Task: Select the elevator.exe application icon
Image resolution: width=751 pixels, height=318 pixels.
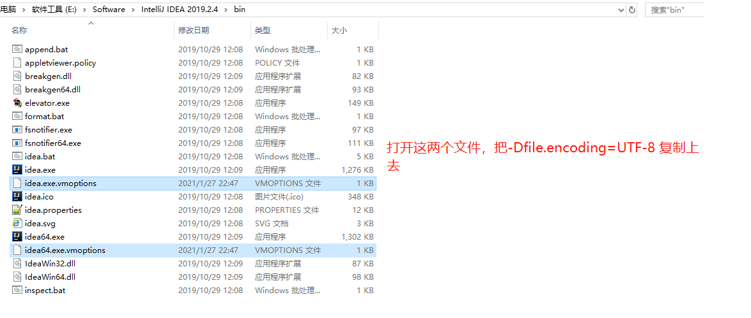Action: point(17,103)
